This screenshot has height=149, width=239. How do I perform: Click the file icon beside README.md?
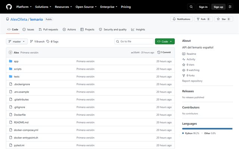coord(10,122)
